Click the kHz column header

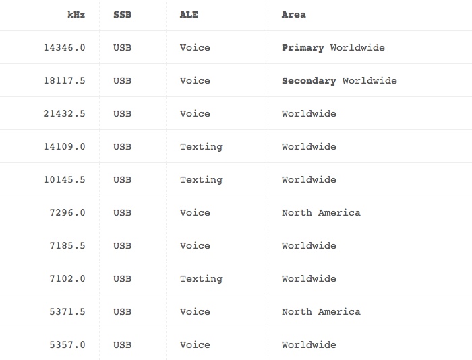[76, 15]
